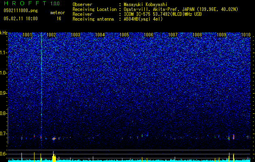Click time marker 1001
The image size is (255, 162).
27,35
